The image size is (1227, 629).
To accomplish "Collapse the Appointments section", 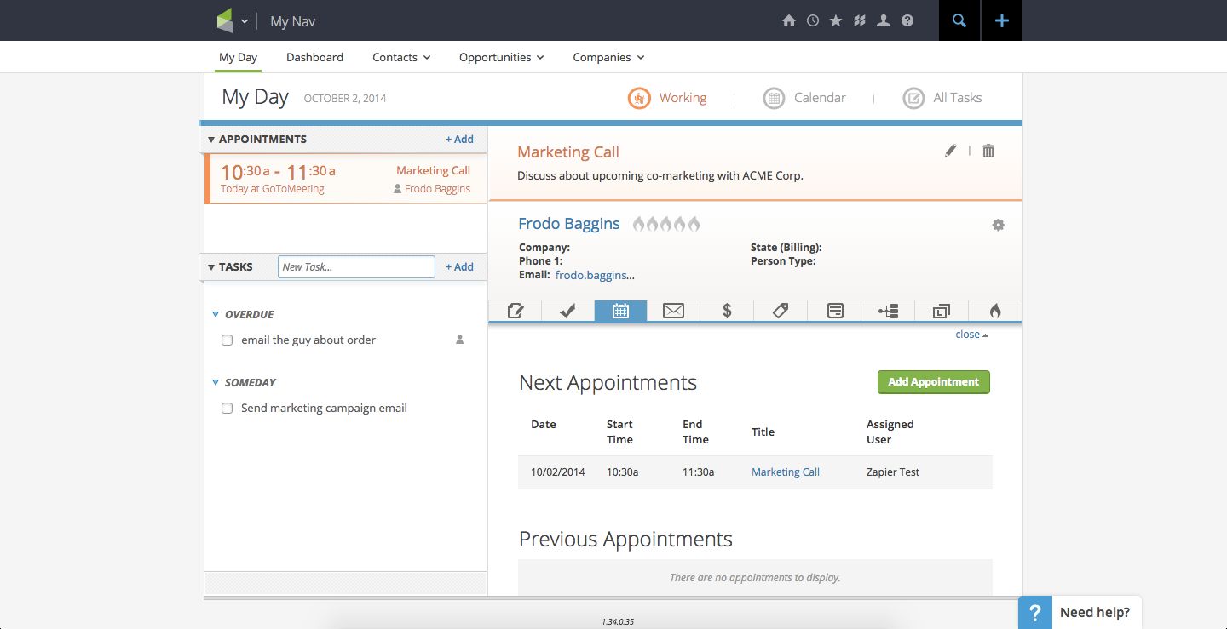I will [211, 140].
